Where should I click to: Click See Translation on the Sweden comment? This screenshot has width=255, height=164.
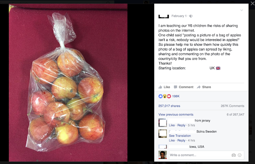pos(180,136)
